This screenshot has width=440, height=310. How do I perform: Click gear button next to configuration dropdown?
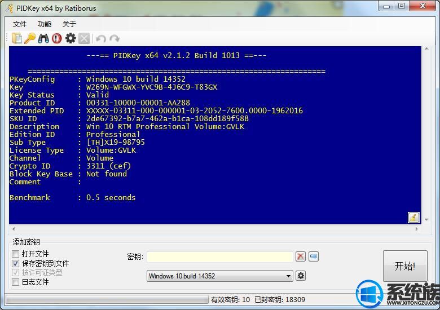point(301,276)
